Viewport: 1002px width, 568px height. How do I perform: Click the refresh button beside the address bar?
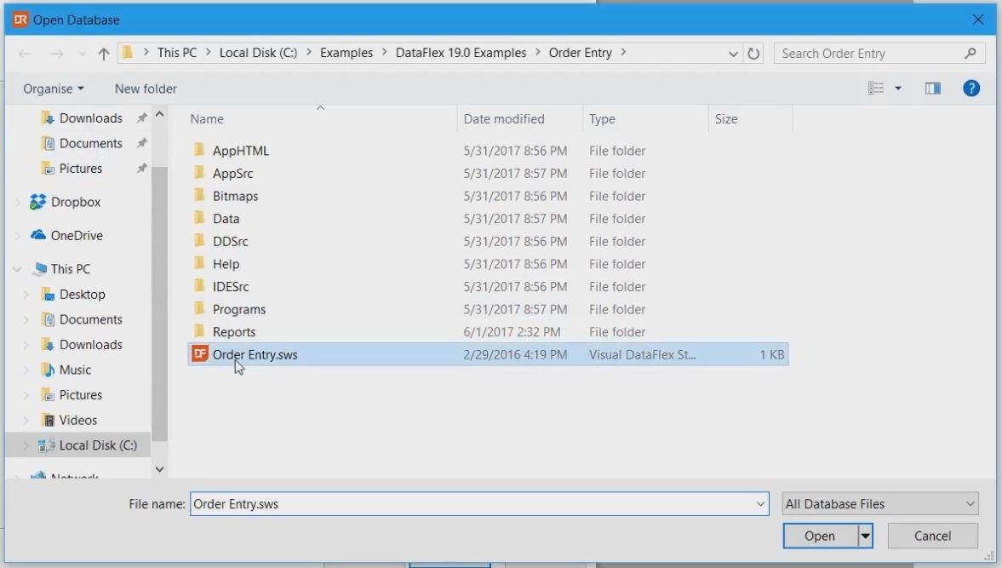coord(753,54)
